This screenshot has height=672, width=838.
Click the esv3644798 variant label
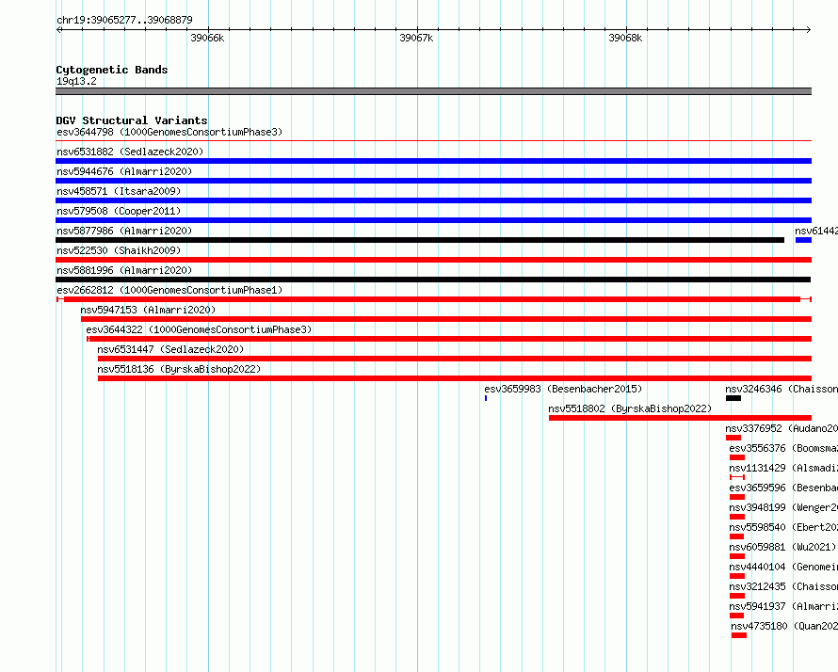click(x=169, y=132)
